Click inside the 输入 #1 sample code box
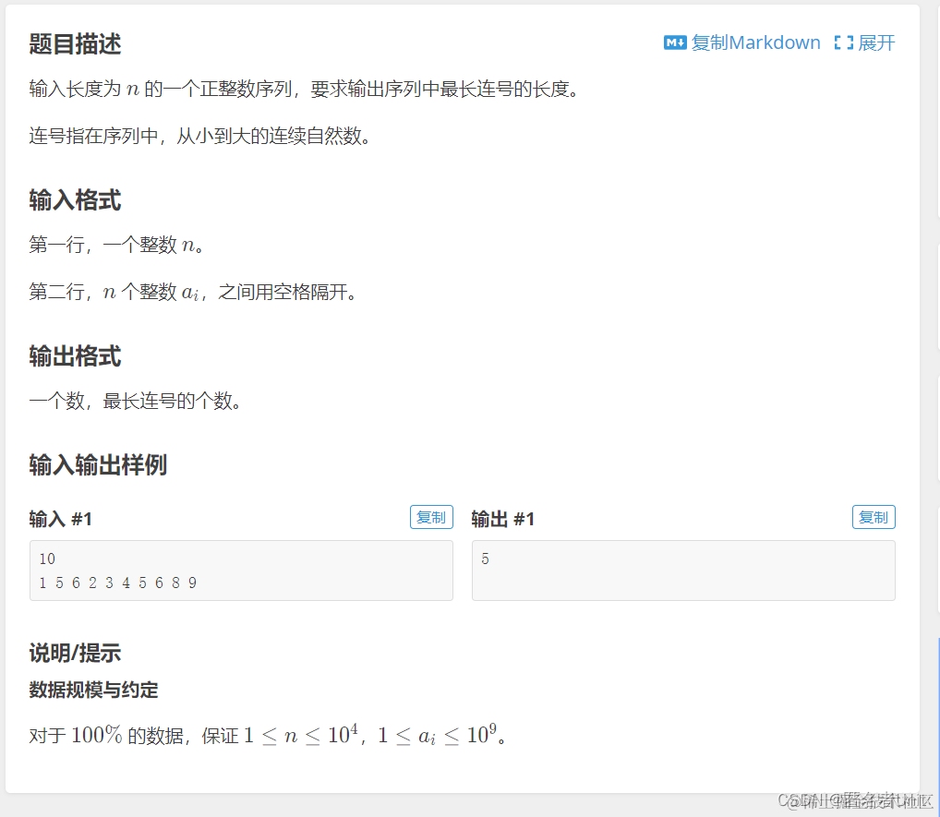Image resolution: width=940 pixels, height=817 pixels. (240, 571)
